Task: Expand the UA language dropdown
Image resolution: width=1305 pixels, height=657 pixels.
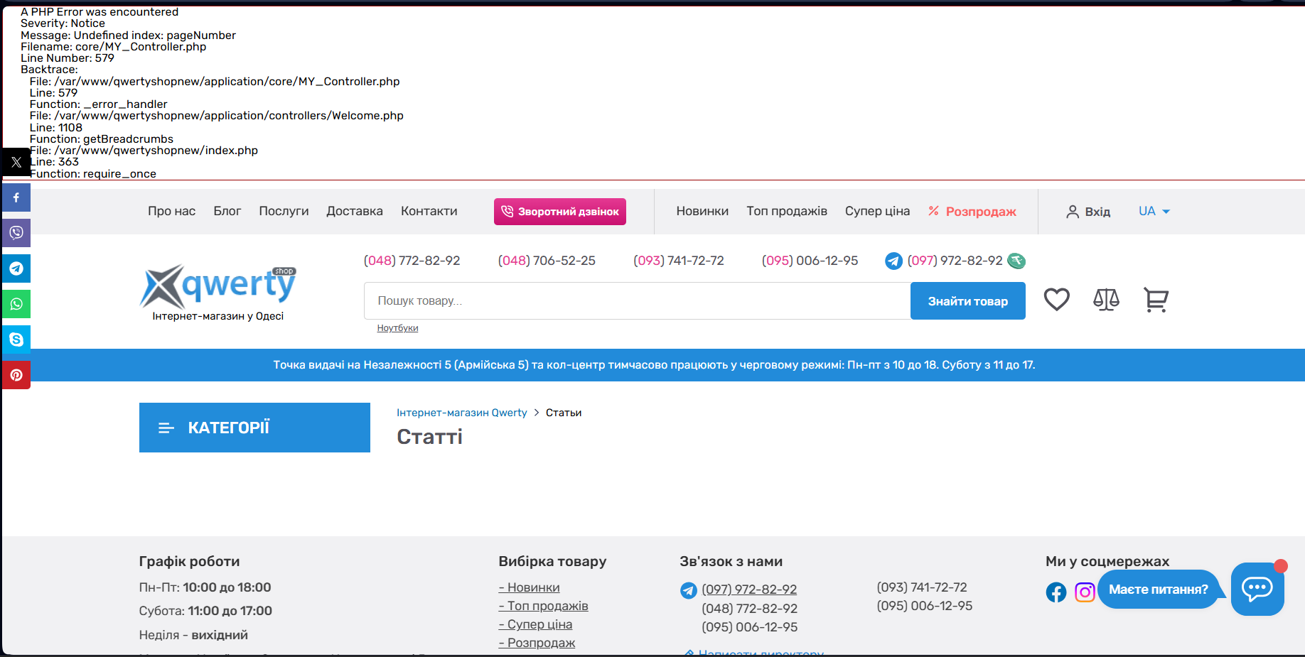Action: pyautogui.click(x=1154, y=212)
